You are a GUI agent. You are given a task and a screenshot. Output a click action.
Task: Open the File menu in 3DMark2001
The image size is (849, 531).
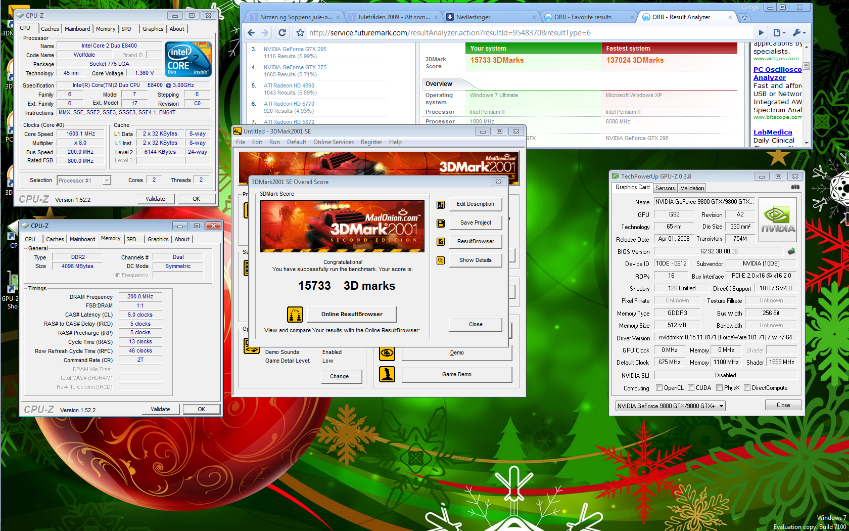tap(241, 142)
